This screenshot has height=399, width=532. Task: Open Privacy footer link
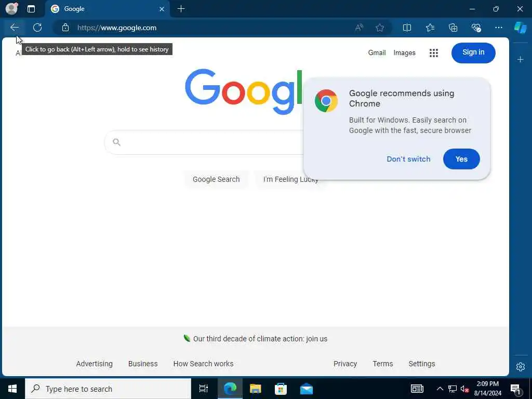(345, 364)
